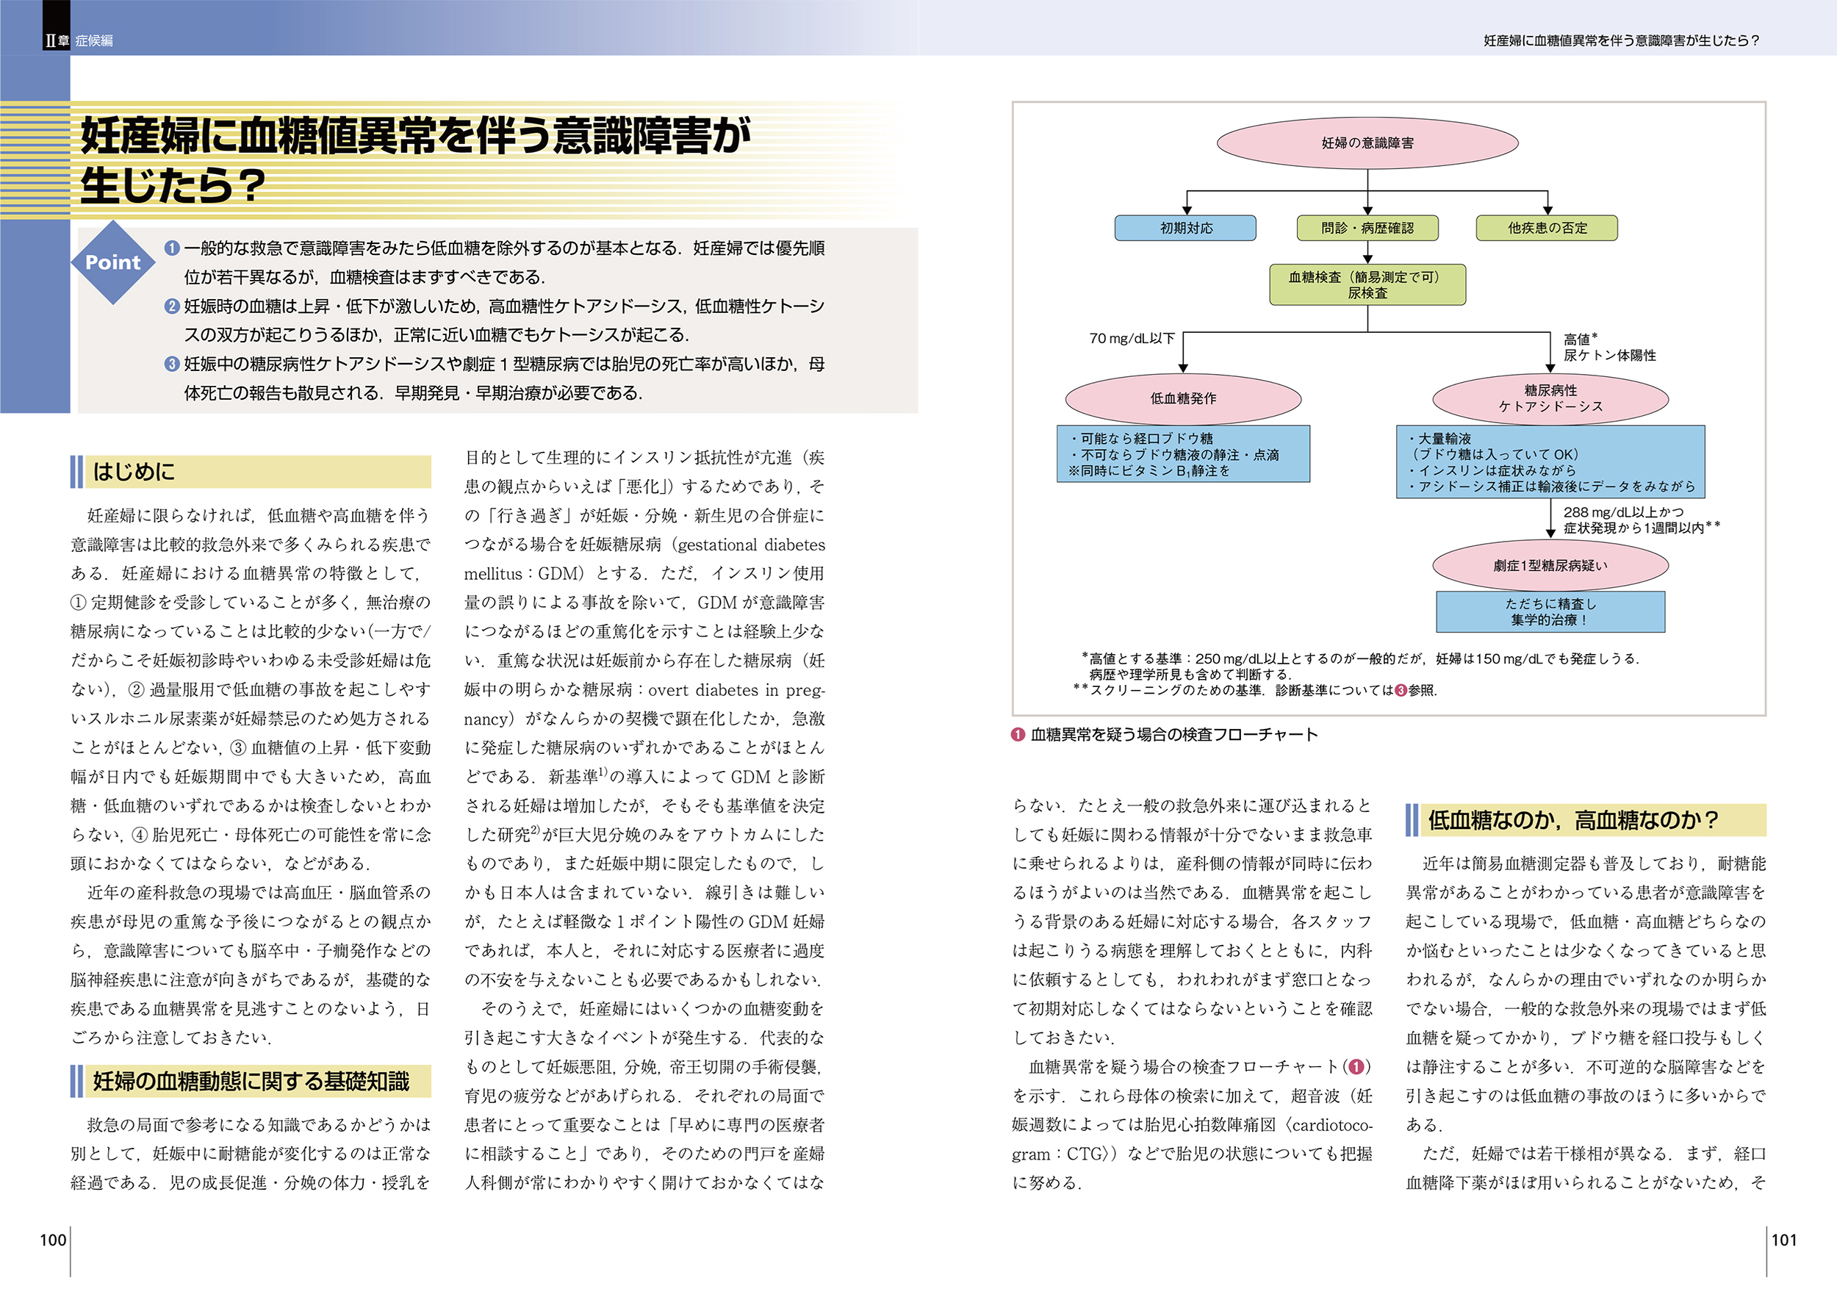
Task: Click the blue Point diamond badge
Action: pyautogui.click(x=113, y=262)
